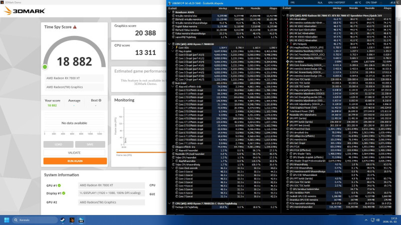The height and width of the screenshot is (225, 401).
Task: Click the green check icon beside Display #1
Action: pos(64,193)
